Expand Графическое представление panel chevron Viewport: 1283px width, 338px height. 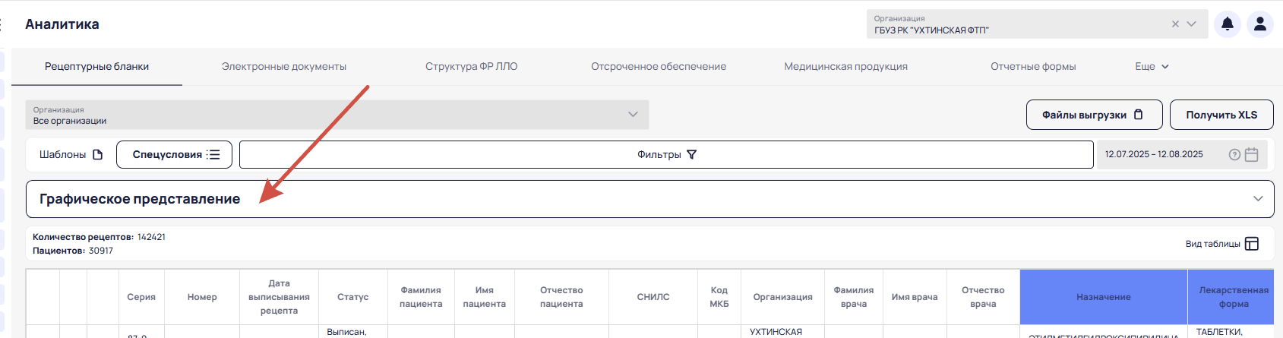pyautogui.click(x=1258, y=199)
